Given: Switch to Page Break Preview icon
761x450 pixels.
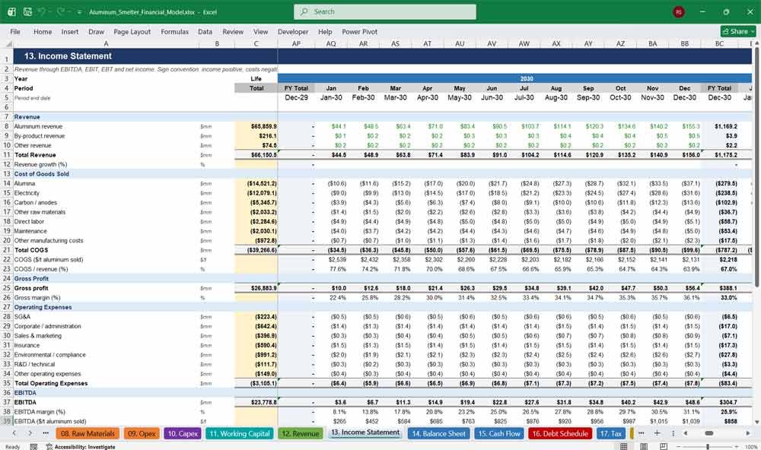Looking at the screenshot, I should click(664, 446).
